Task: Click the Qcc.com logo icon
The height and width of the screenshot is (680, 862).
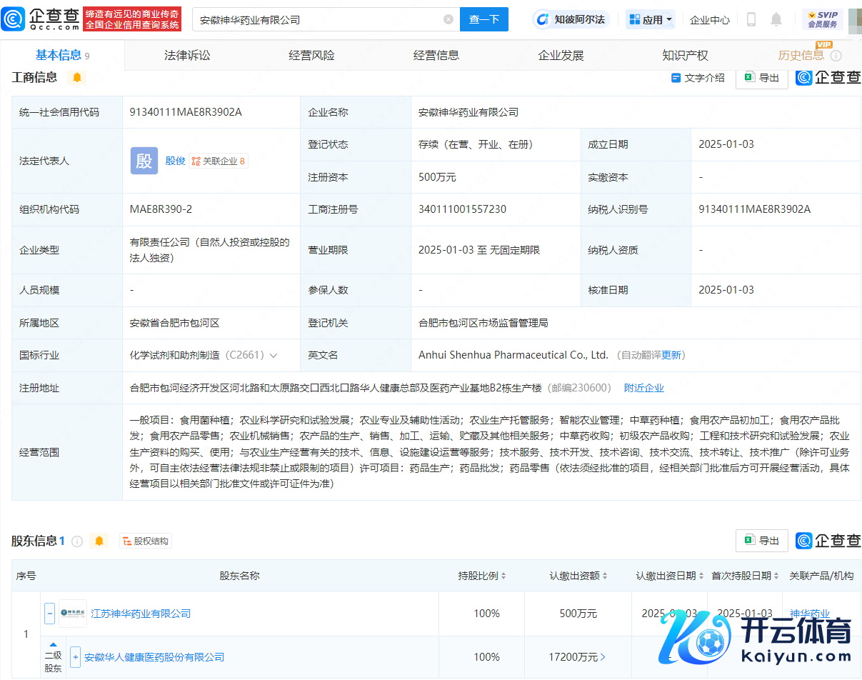Action: [14, 19]
